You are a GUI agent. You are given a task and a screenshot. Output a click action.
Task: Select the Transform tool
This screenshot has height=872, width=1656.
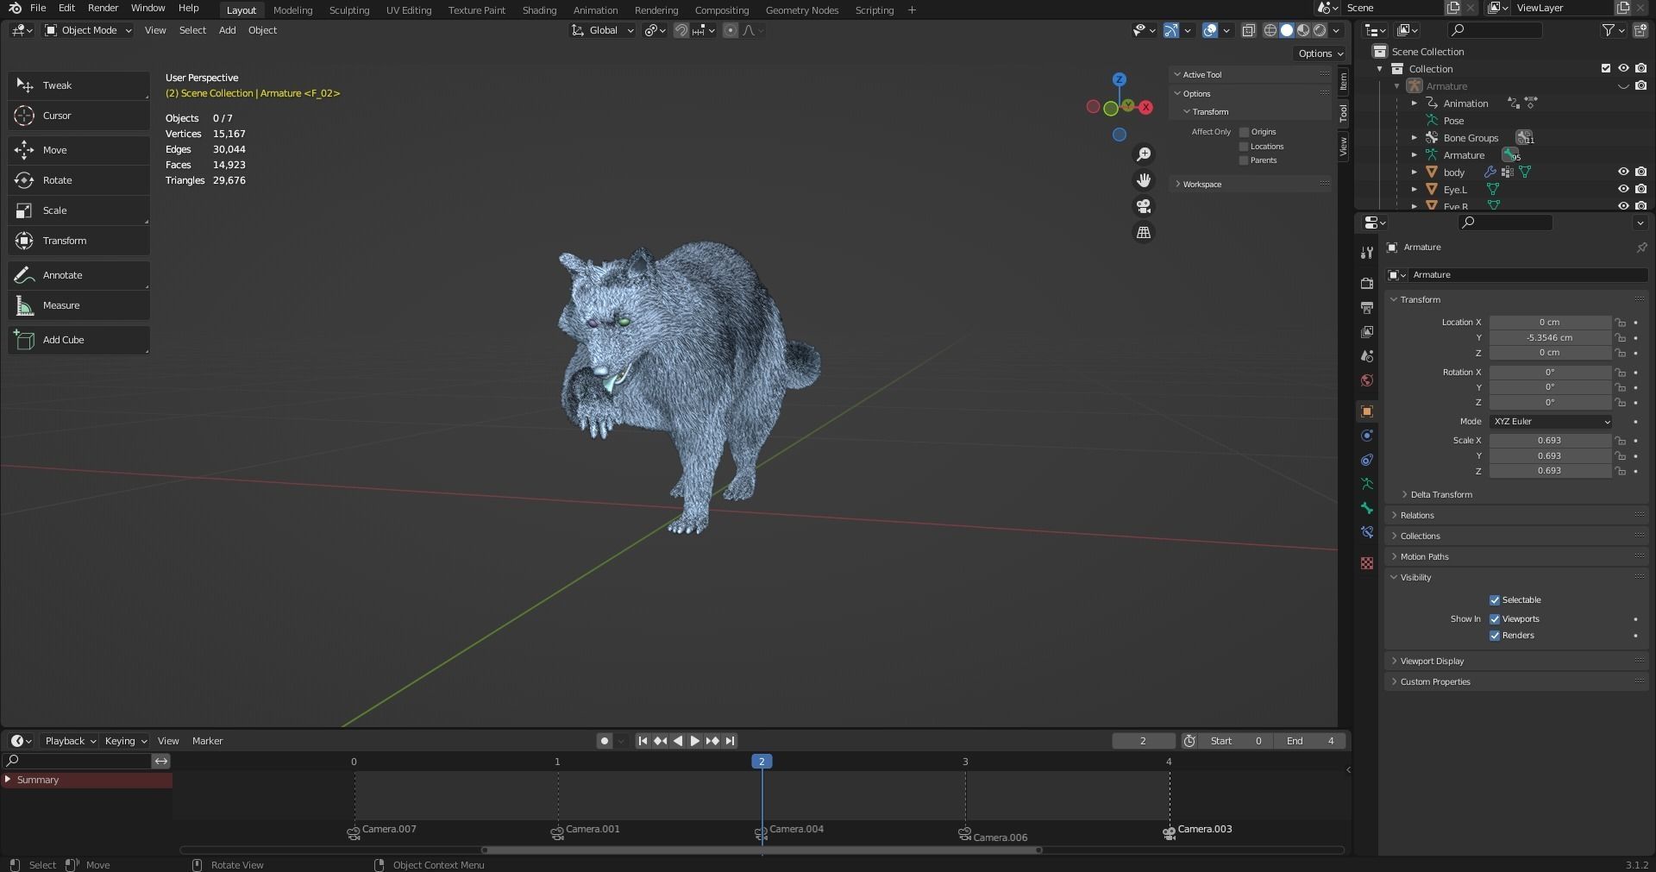point(78,241)
